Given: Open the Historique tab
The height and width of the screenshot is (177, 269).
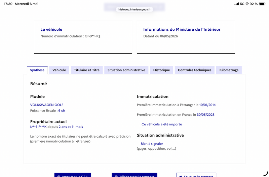Looking at the screenshot, I should [x=161, y=70].
